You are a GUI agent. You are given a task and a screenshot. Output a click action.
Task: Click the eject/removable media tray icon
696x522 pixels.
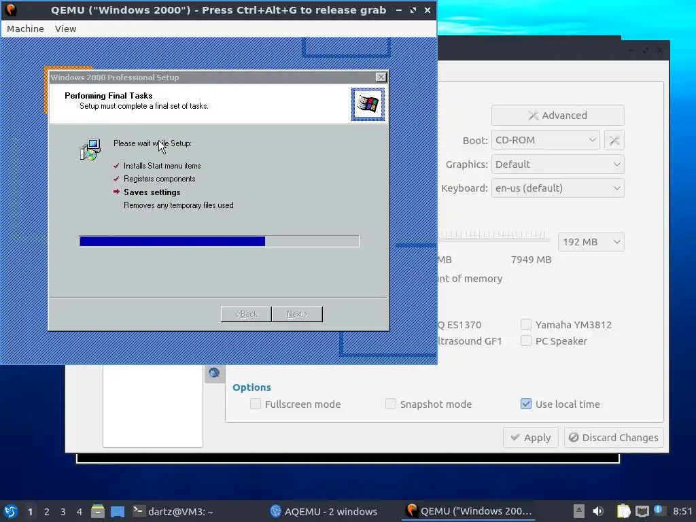tap(579, 511)
